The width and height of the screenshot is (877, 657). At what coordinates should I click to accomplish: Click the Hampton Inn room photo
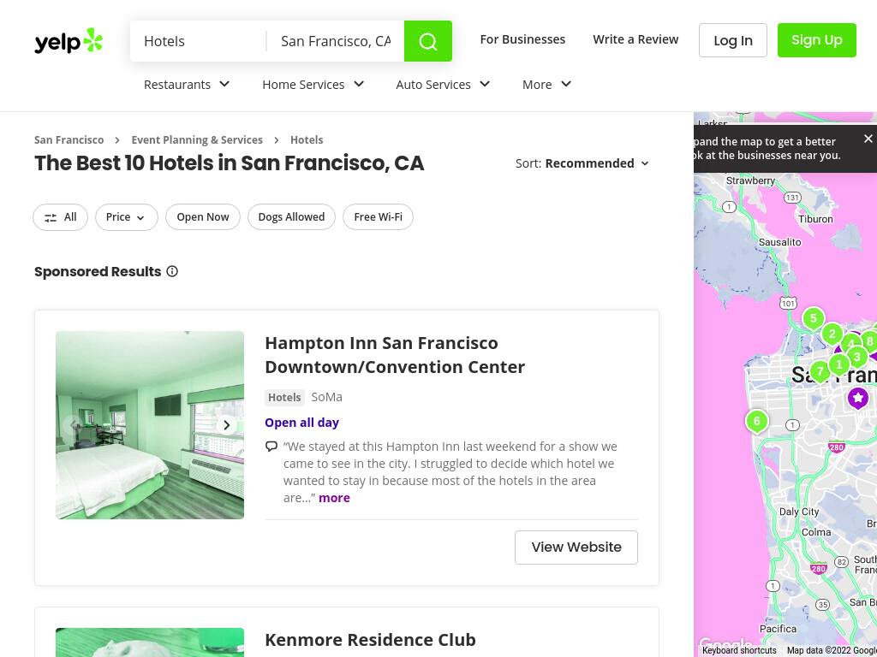pyautogui.click(x=150, y=425)
